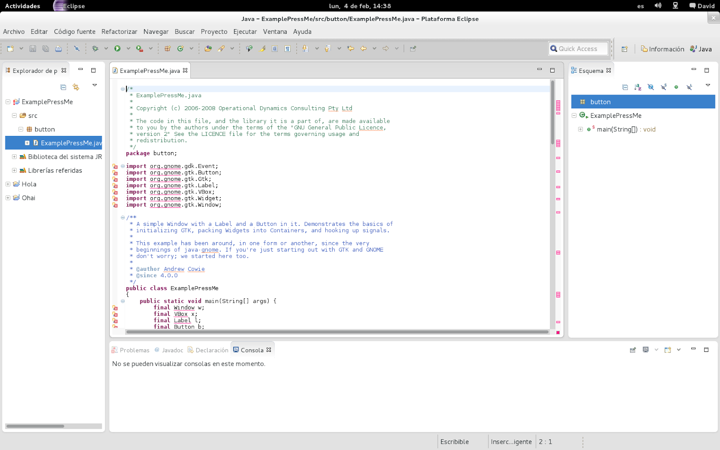The height and width of the screenshot is (450, 720).
Task: Collapse the src folder in the explorer
Action: tap(14, 116)
